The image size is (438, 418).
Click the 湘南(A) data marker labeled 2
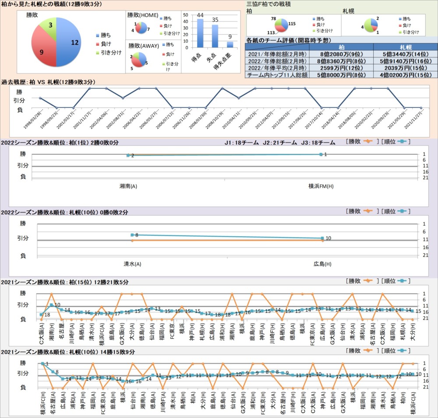(128, 155)
